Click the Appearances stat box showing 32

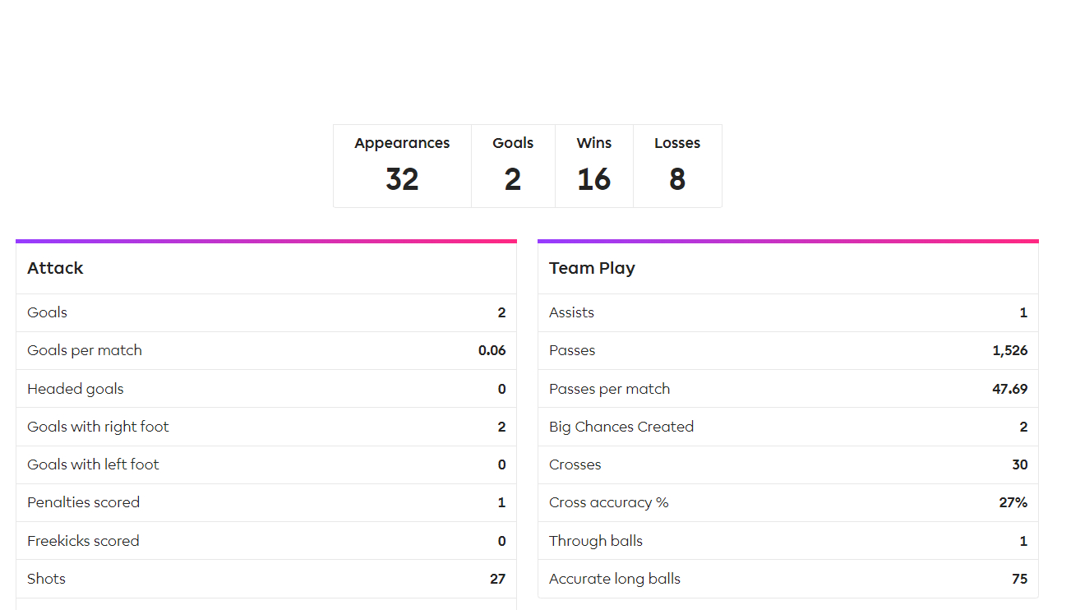pos(402,166)
